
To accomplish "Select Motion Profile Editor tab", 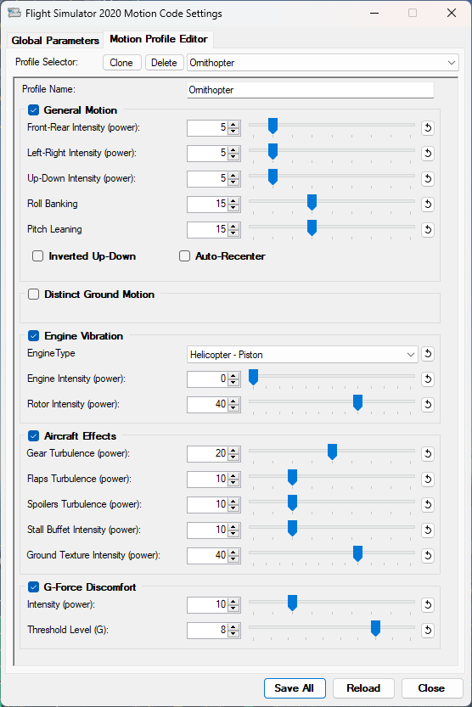I will (x=158, y=39).
